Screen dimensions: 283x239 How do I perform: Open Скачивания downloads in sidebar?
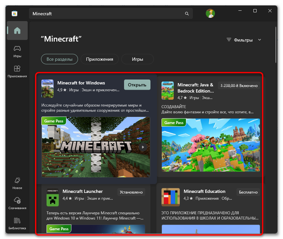point(17,204)
